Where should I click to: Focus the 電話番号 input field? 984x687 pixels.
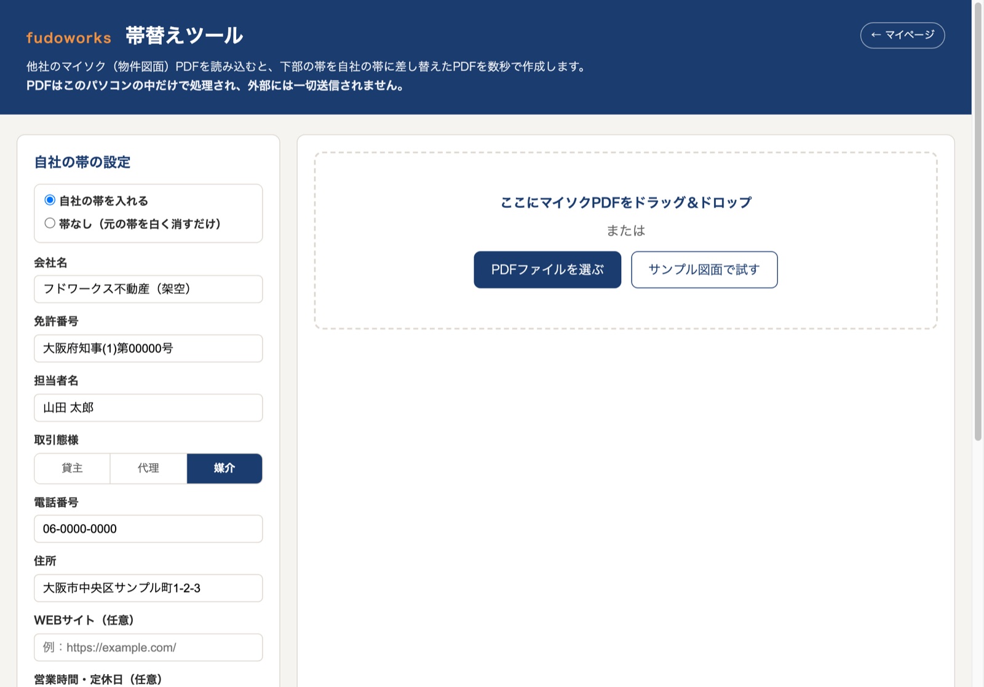(148, 529)
